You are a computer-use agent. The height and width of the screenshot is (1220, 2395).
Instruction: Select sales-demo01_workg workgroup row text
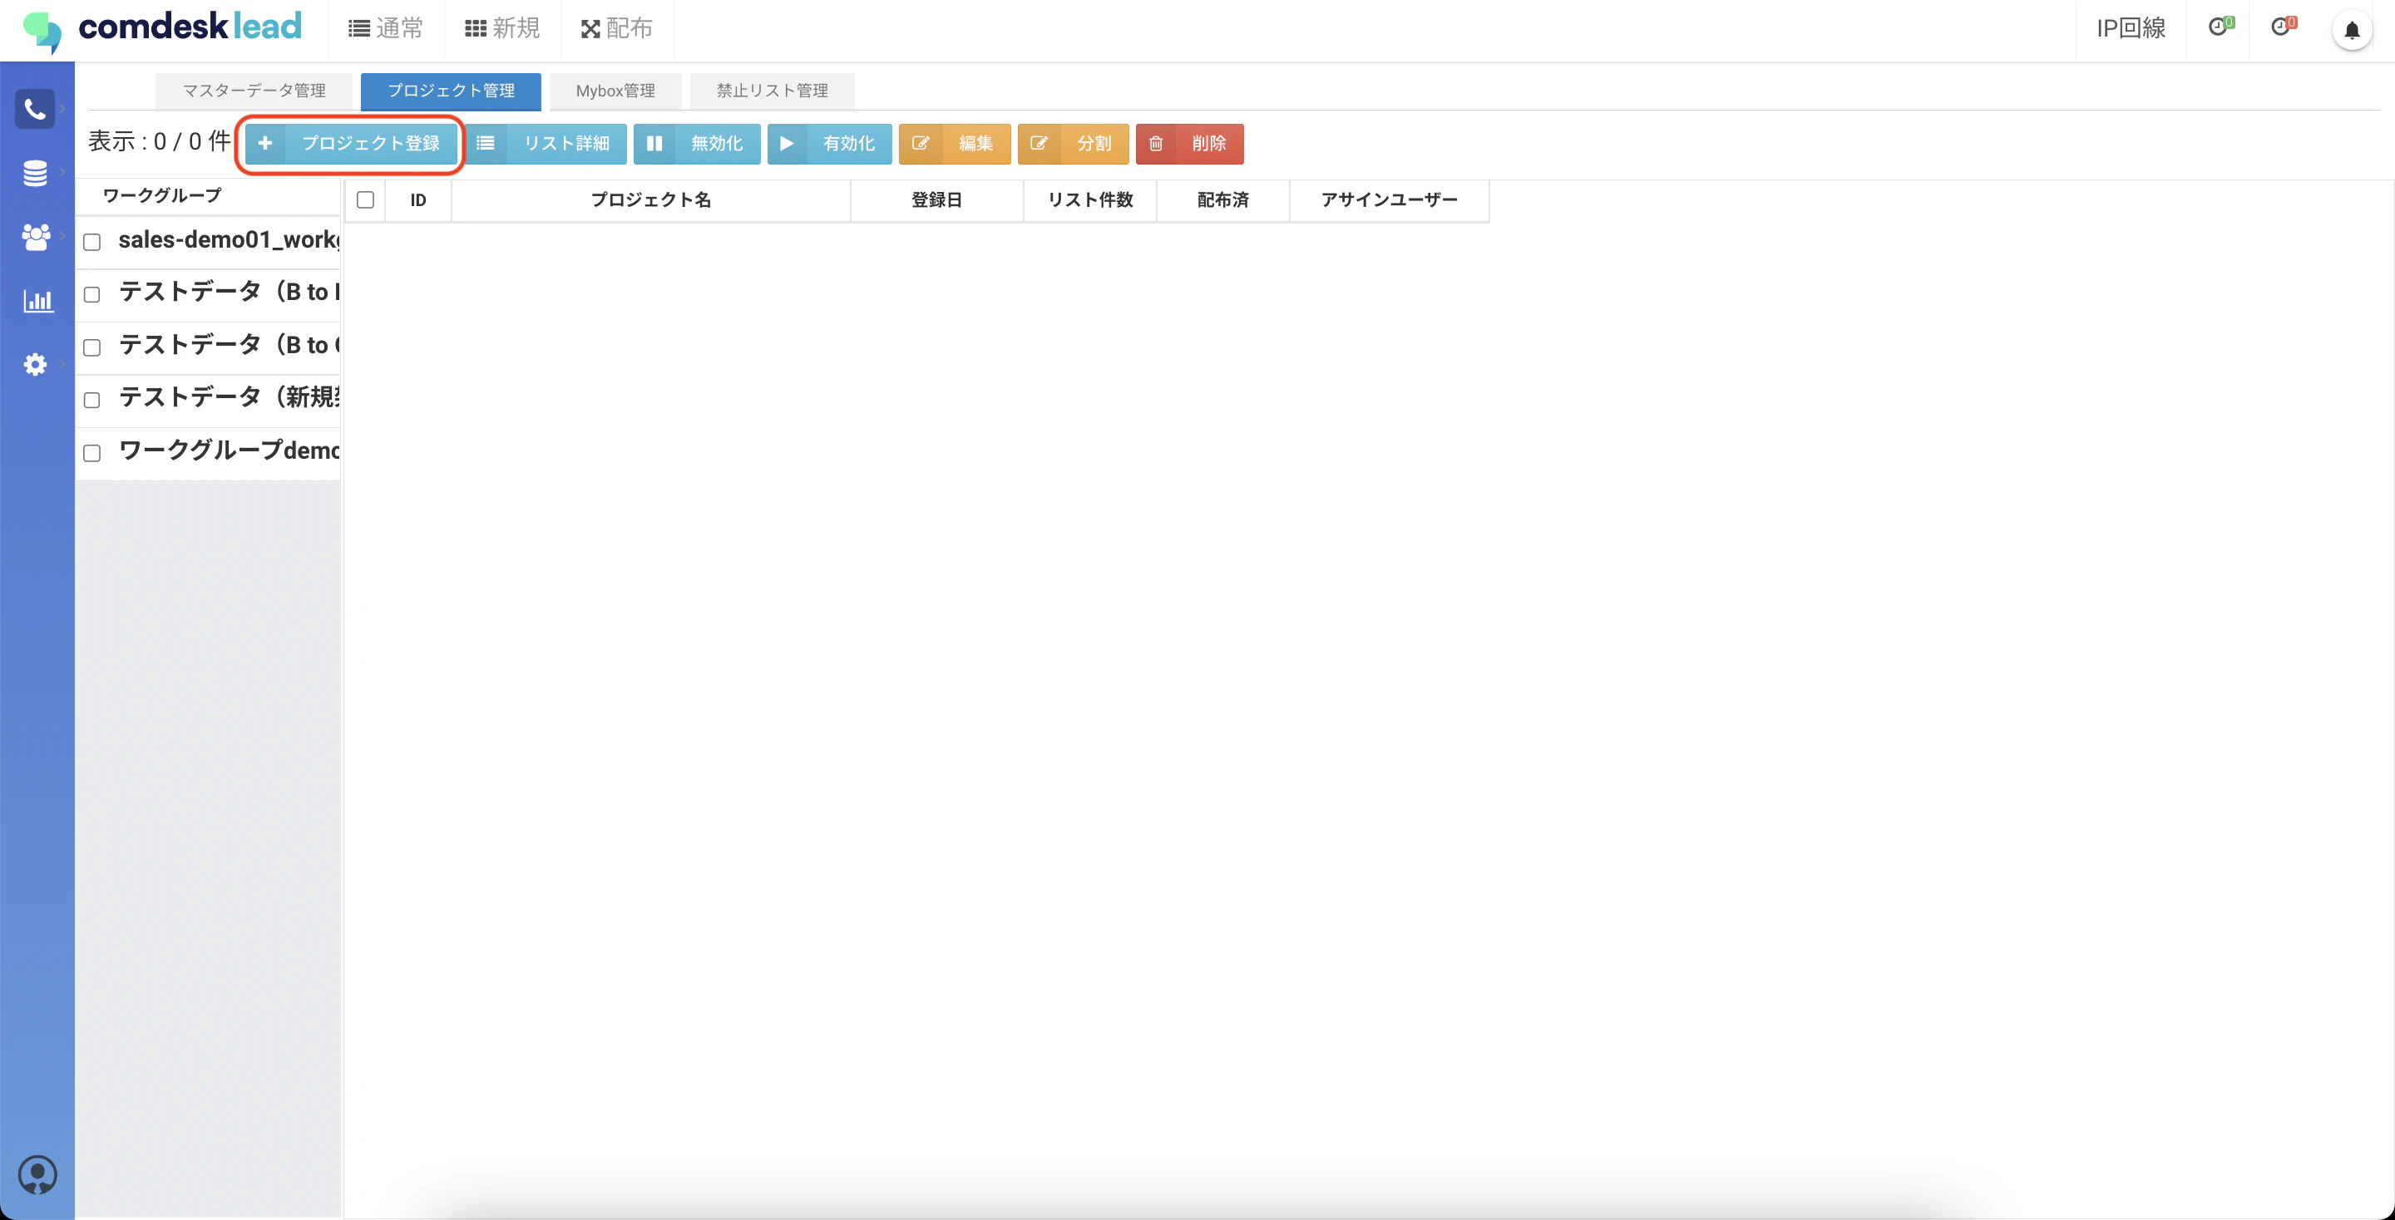coord(229,239)
